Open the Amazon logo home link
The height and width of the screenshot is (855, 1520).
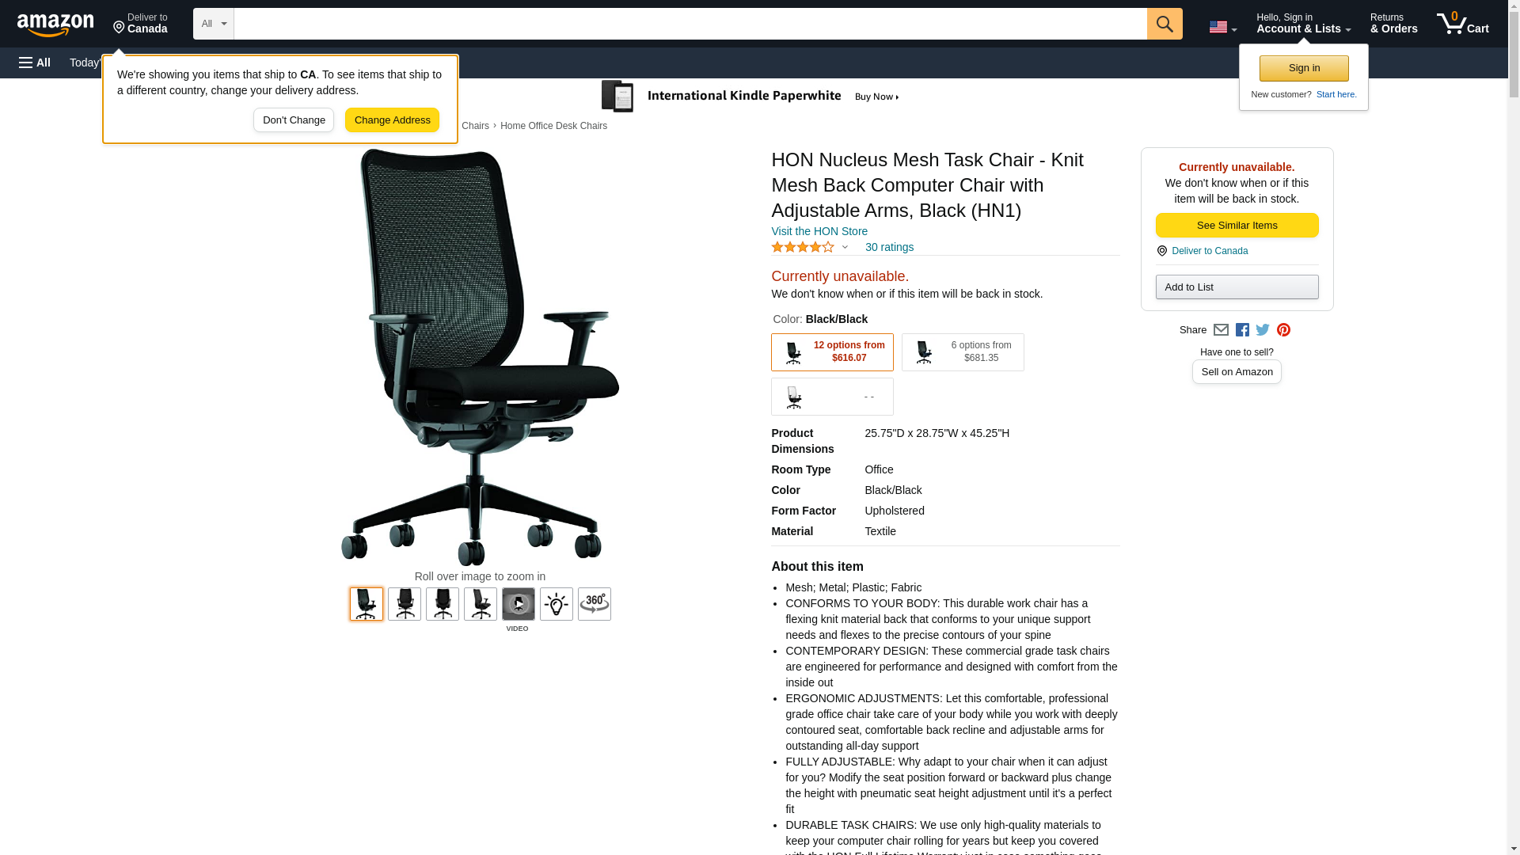55,25
